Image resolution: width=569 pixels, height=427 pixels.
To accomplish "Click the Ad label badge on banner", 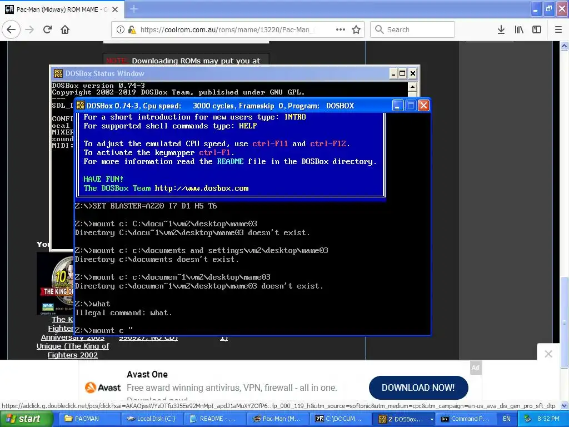I will click(476, 368).
